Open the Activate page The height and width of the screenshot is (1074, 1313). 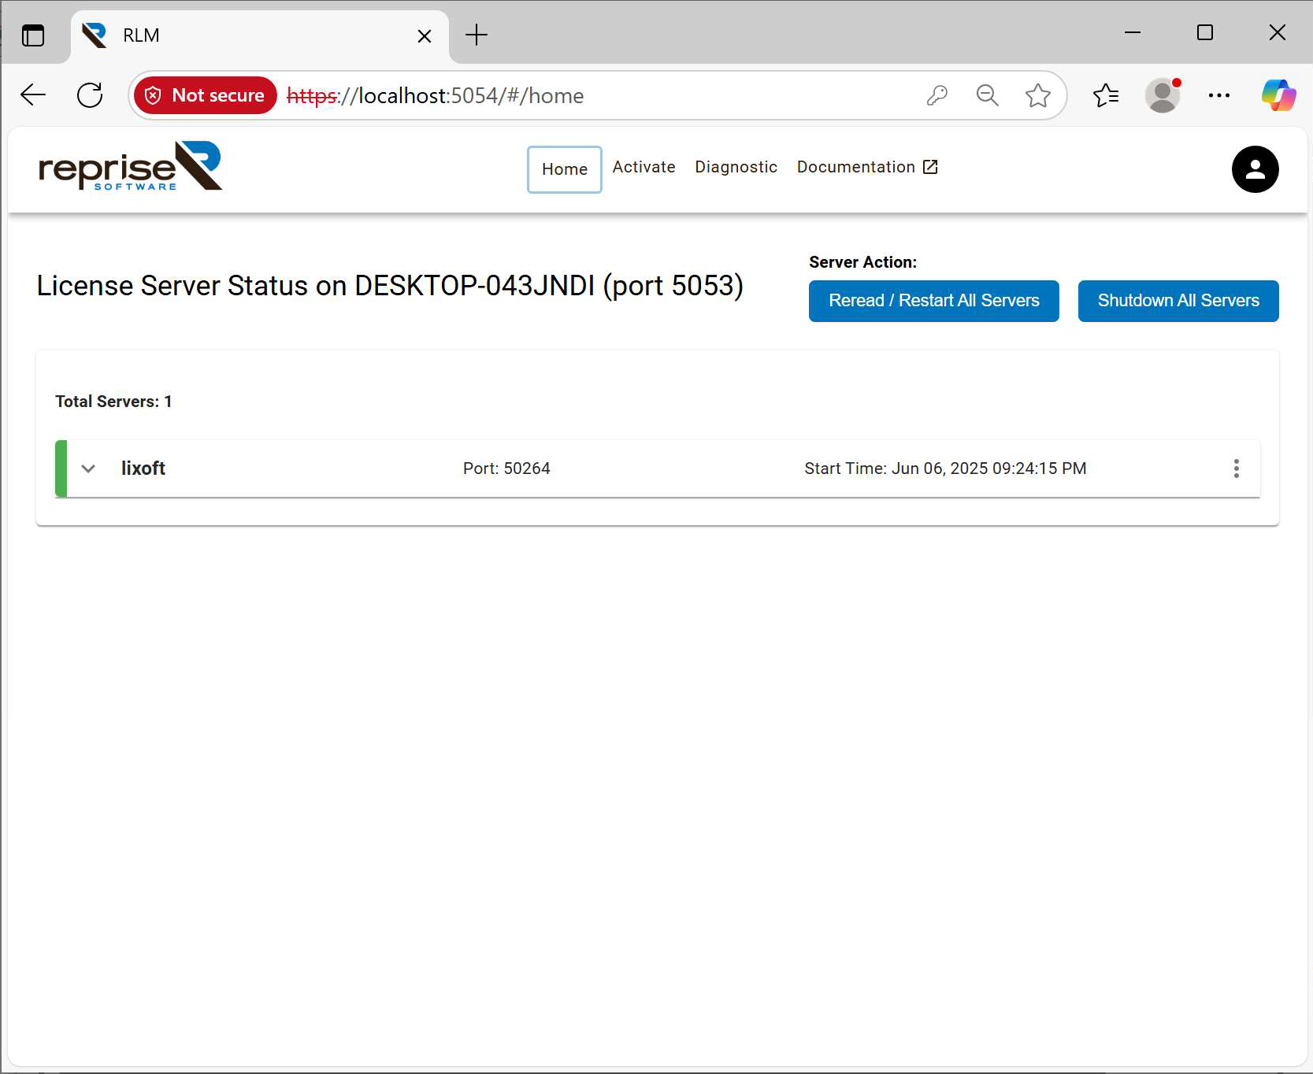tap(644, 167)
